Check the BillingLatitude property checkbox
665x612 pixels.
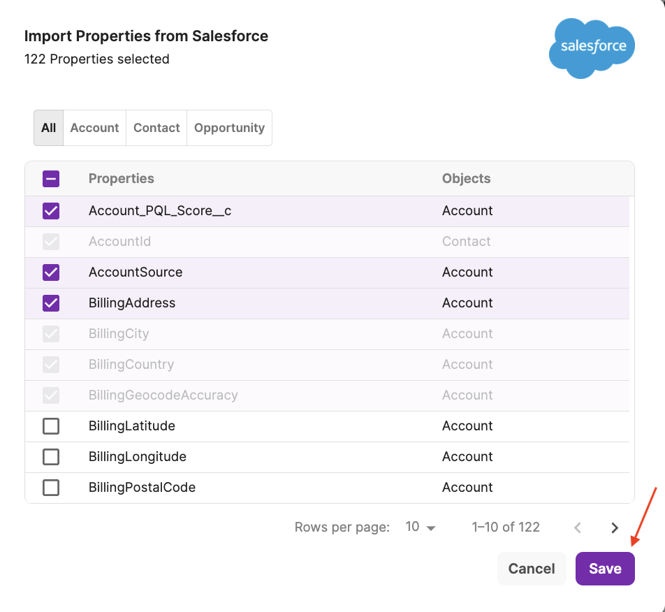click(51, 426)
